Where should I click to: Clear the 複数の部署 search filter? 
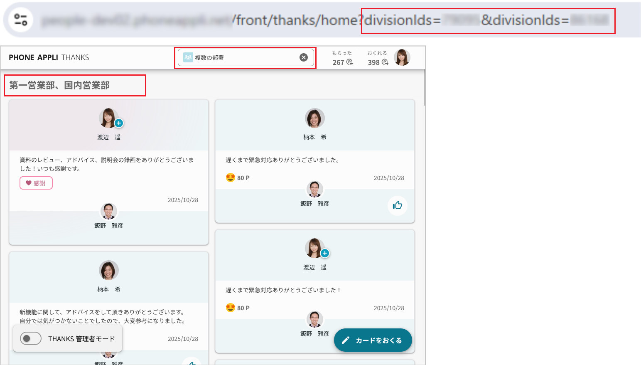(x=304, y=57)
